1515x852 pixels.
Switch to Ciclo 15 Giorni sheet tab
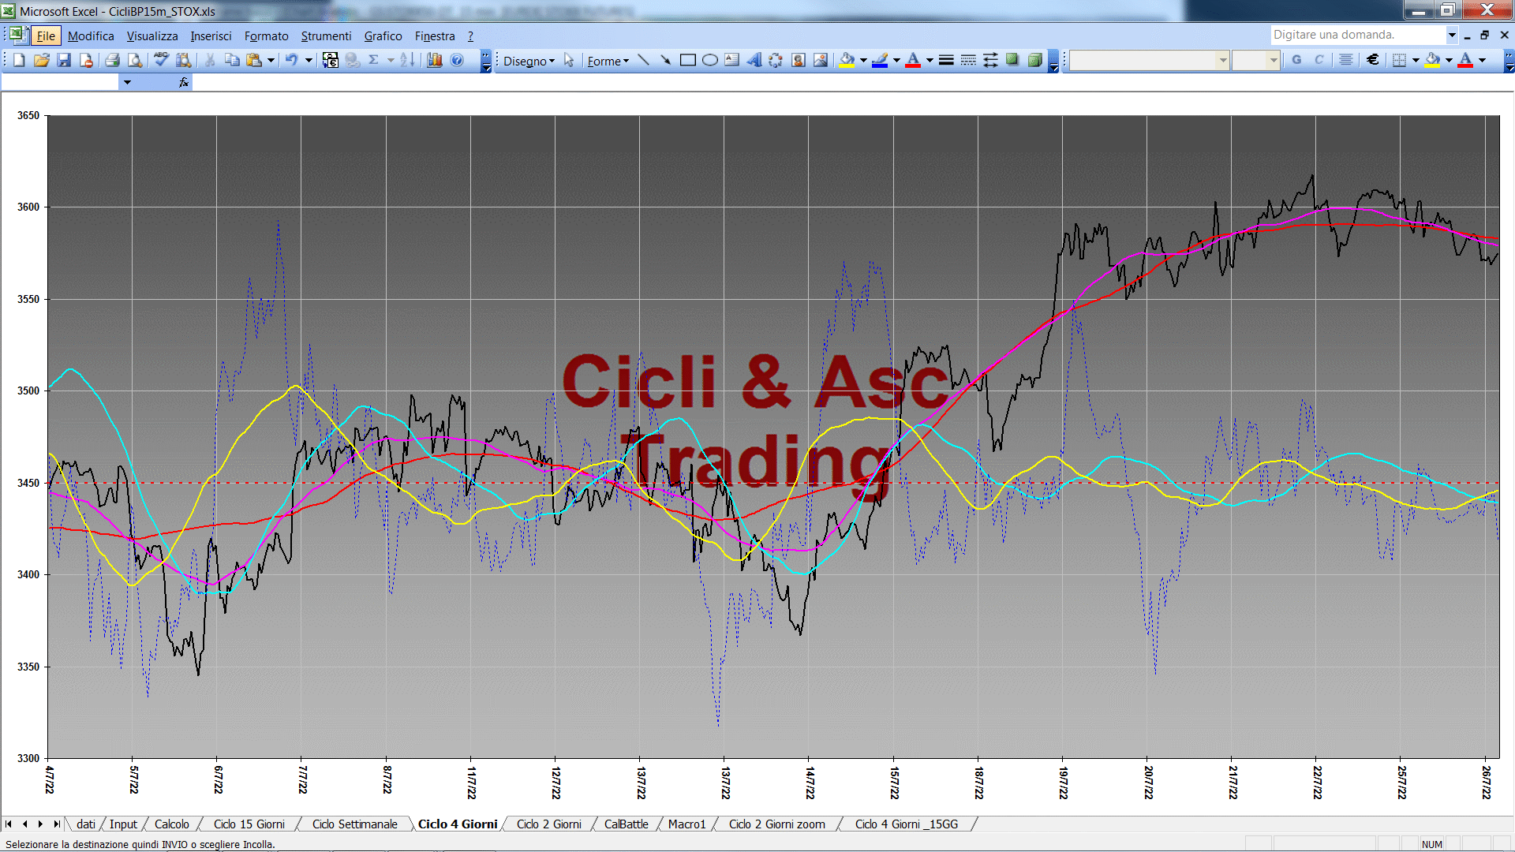[x=249, y=824]
